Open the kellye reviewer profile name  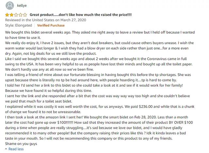(x=22, y=6)
